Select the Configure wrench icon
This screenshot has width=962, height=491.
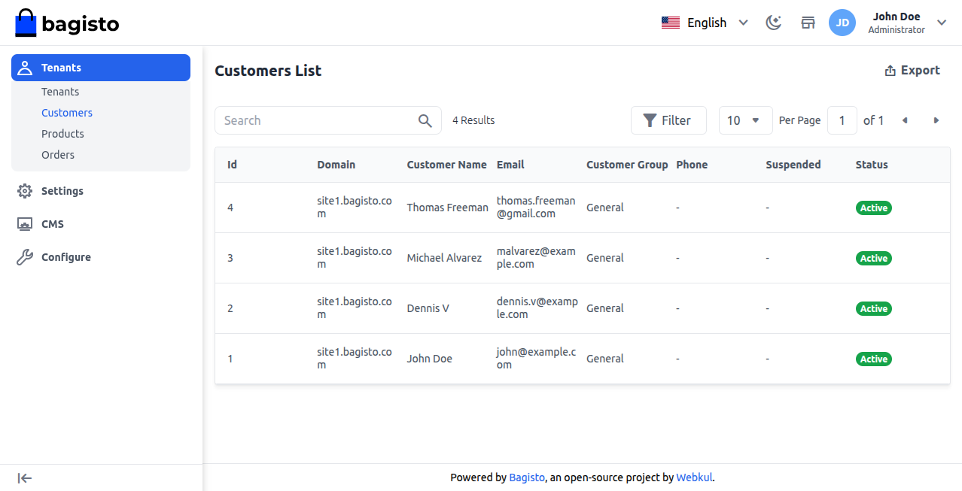pos(24,256)
